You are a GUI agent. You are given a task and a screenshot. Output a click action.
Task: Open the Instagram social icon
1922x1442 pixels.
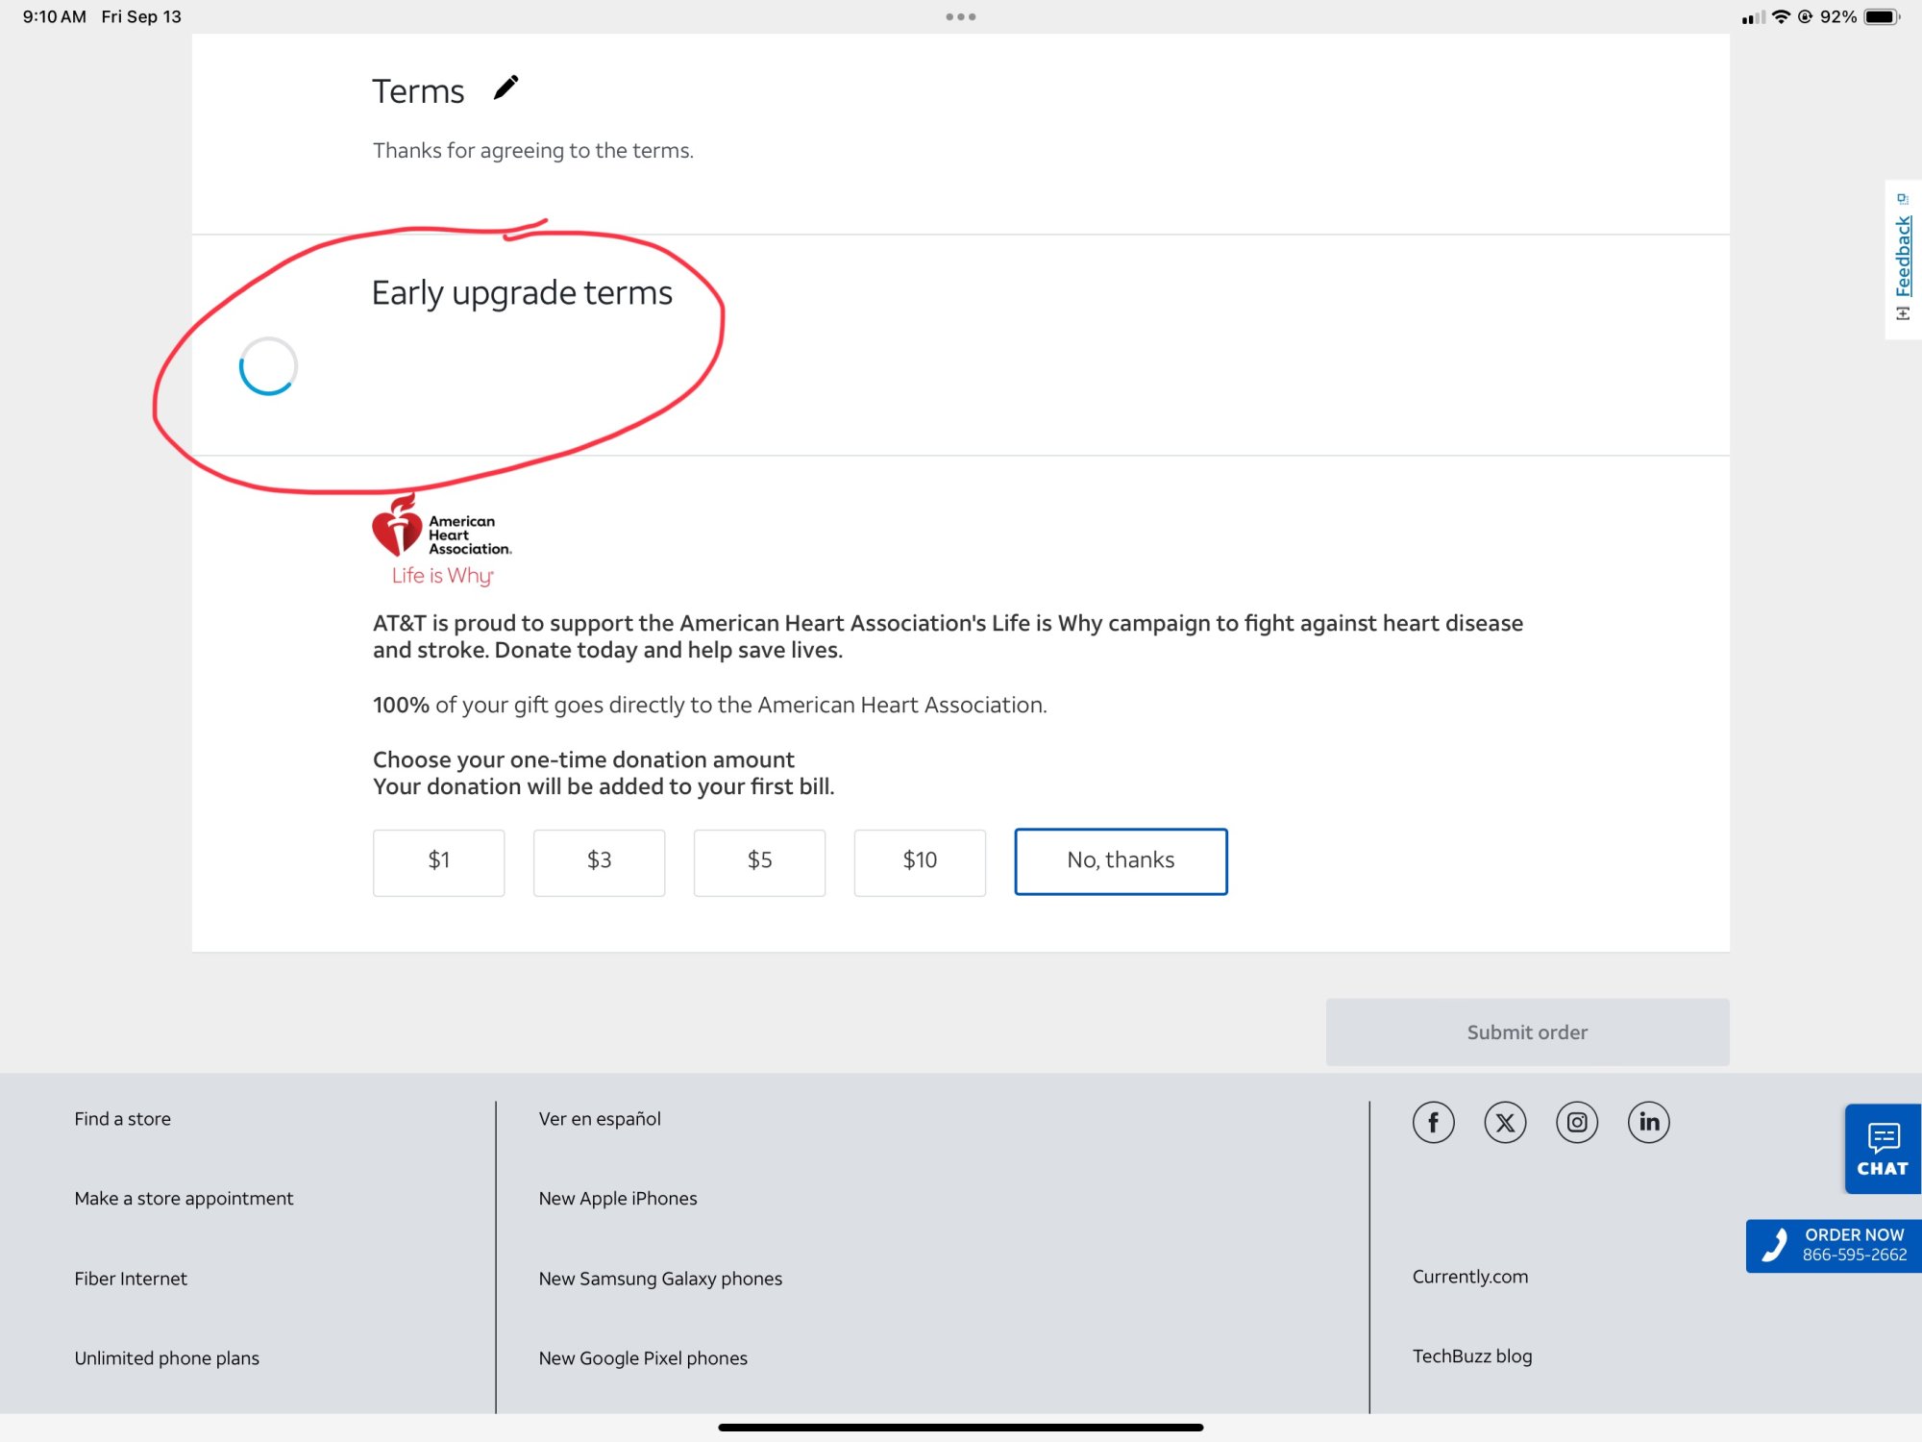pyautogui.click(x=1577, y=1122)
